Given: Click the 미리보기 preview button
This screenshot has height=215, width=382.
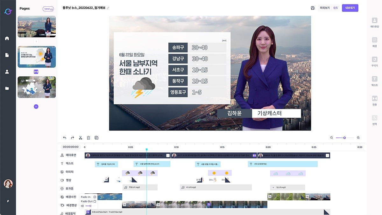Looking at the screenshot, I should pyautogui.click(x=324, y=8).
